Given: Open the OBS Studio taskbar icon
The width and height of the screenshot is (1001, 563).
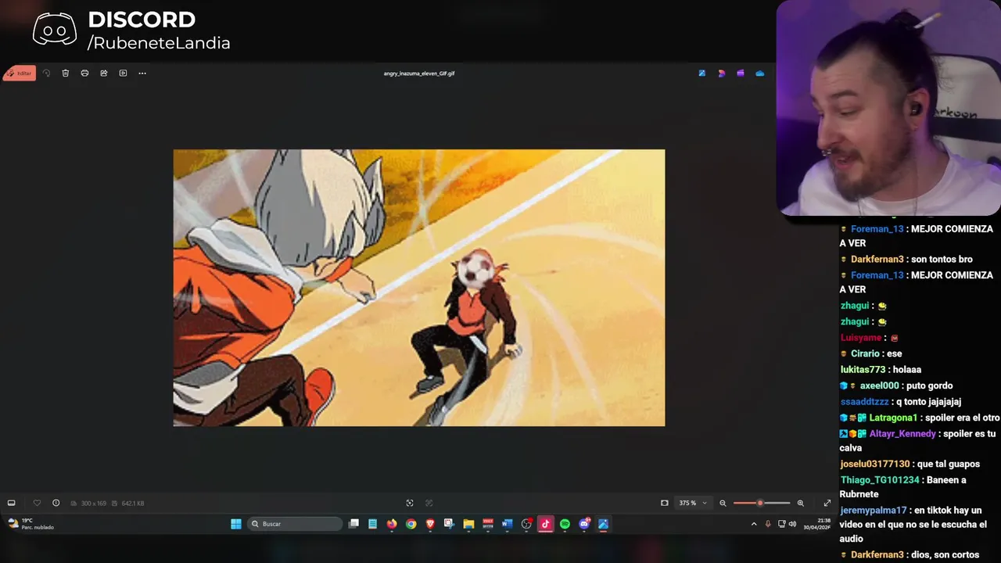Looking at the screenshot, I should [526, 524].
